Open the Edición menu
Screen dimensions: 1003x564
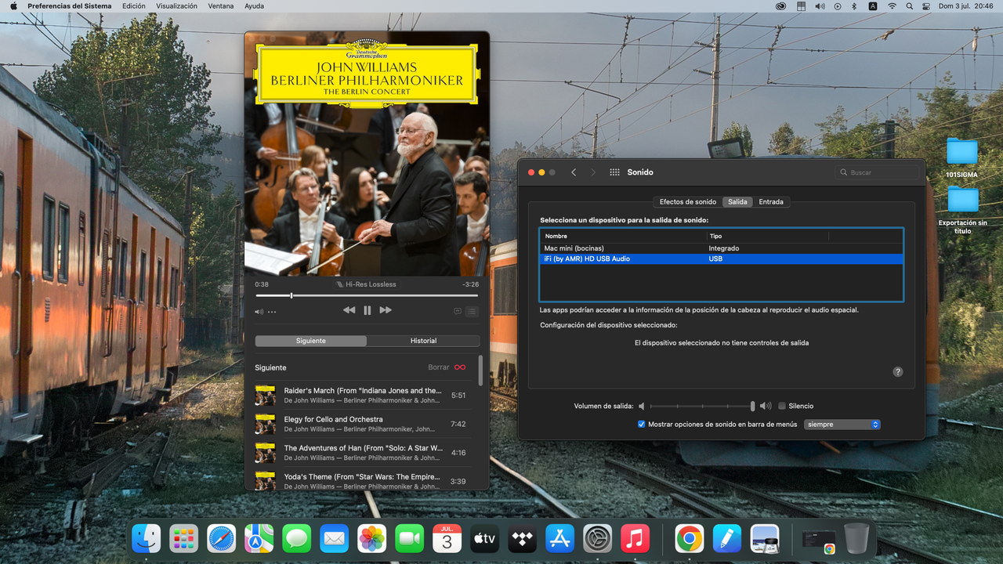coord(134,5)
